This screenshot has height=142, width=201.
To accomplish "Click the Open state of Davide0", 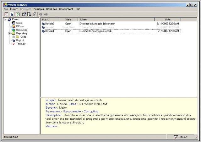I will coord(68,24).
